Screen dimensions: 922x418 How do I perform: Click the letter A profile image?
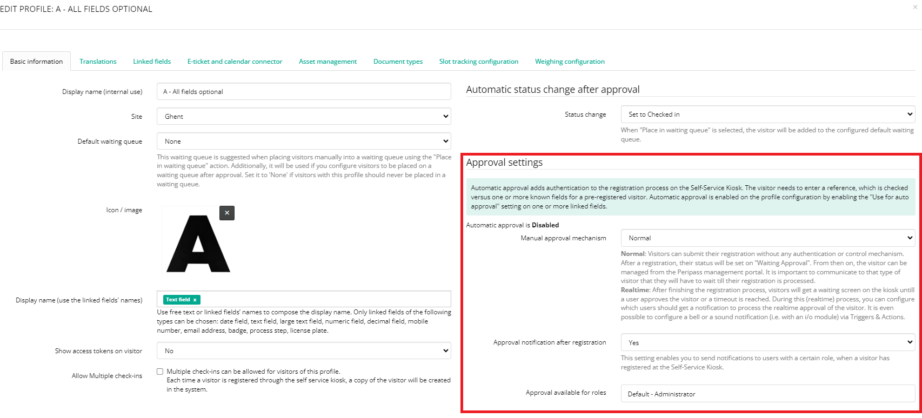198,243
